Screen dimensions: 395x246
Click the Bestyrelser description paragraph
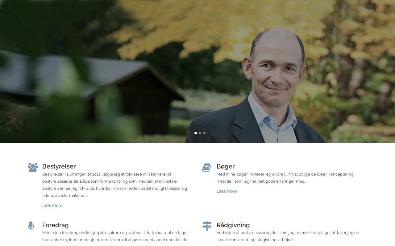(x=115, y=185)
